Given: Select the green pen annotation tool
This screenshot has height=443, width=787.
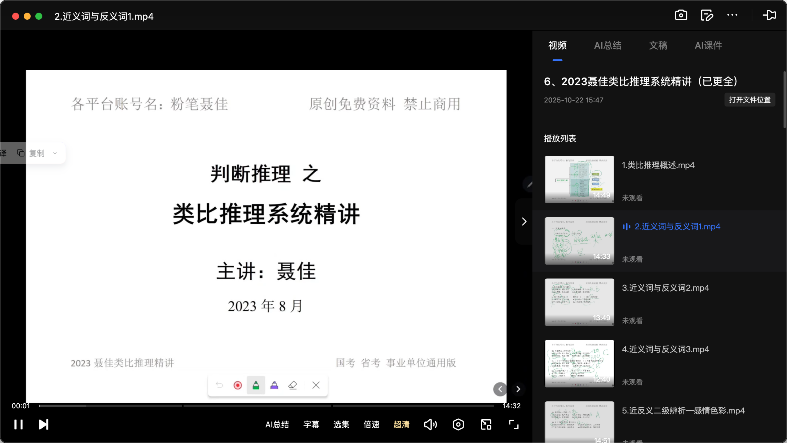Looking at the screenshot, I should tap(255, 385).
